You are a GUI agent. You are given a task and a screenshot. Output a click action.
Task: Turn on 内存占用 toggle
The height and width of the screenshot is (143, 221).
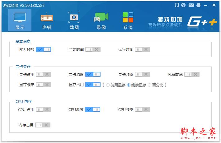[x=43, y=125]
